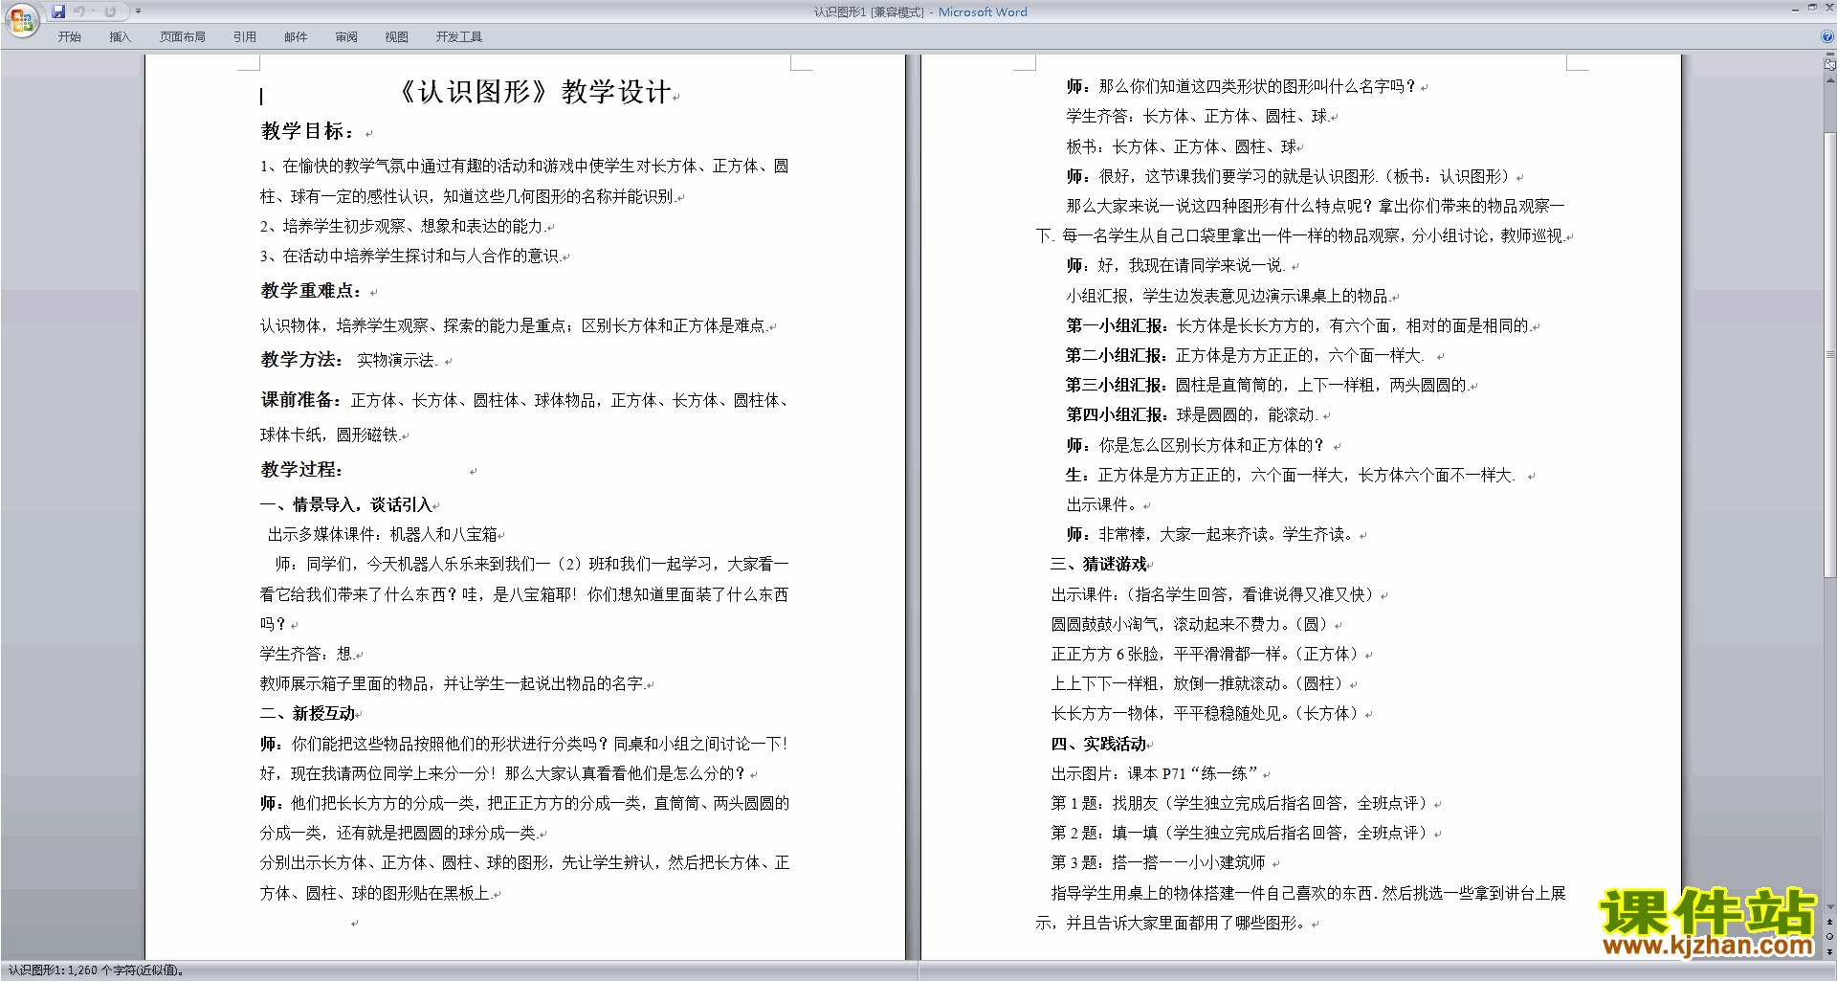This screenshot has width=1837, height=981.
Task: Click the heading 课前准备
Action: click(301, 400)
